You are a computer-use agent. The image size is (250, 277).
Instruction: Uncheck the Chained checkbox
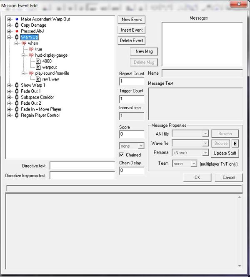click(x=122, y=155)
